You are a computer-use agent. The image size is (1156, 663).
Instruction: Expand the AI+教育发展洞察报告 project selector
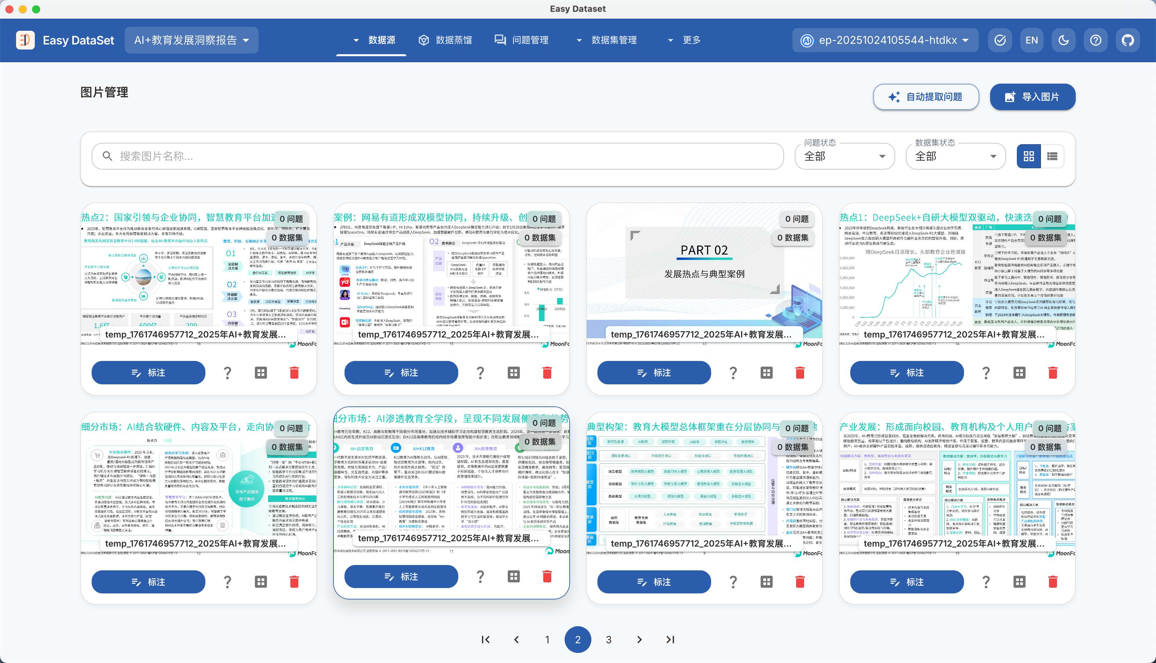coord(191,40)
